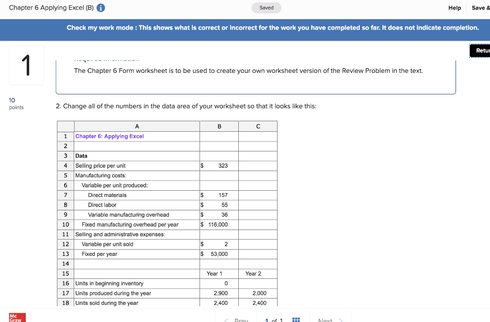
Task: Click the McGraw Hill logo
Action: pos(17,317)
